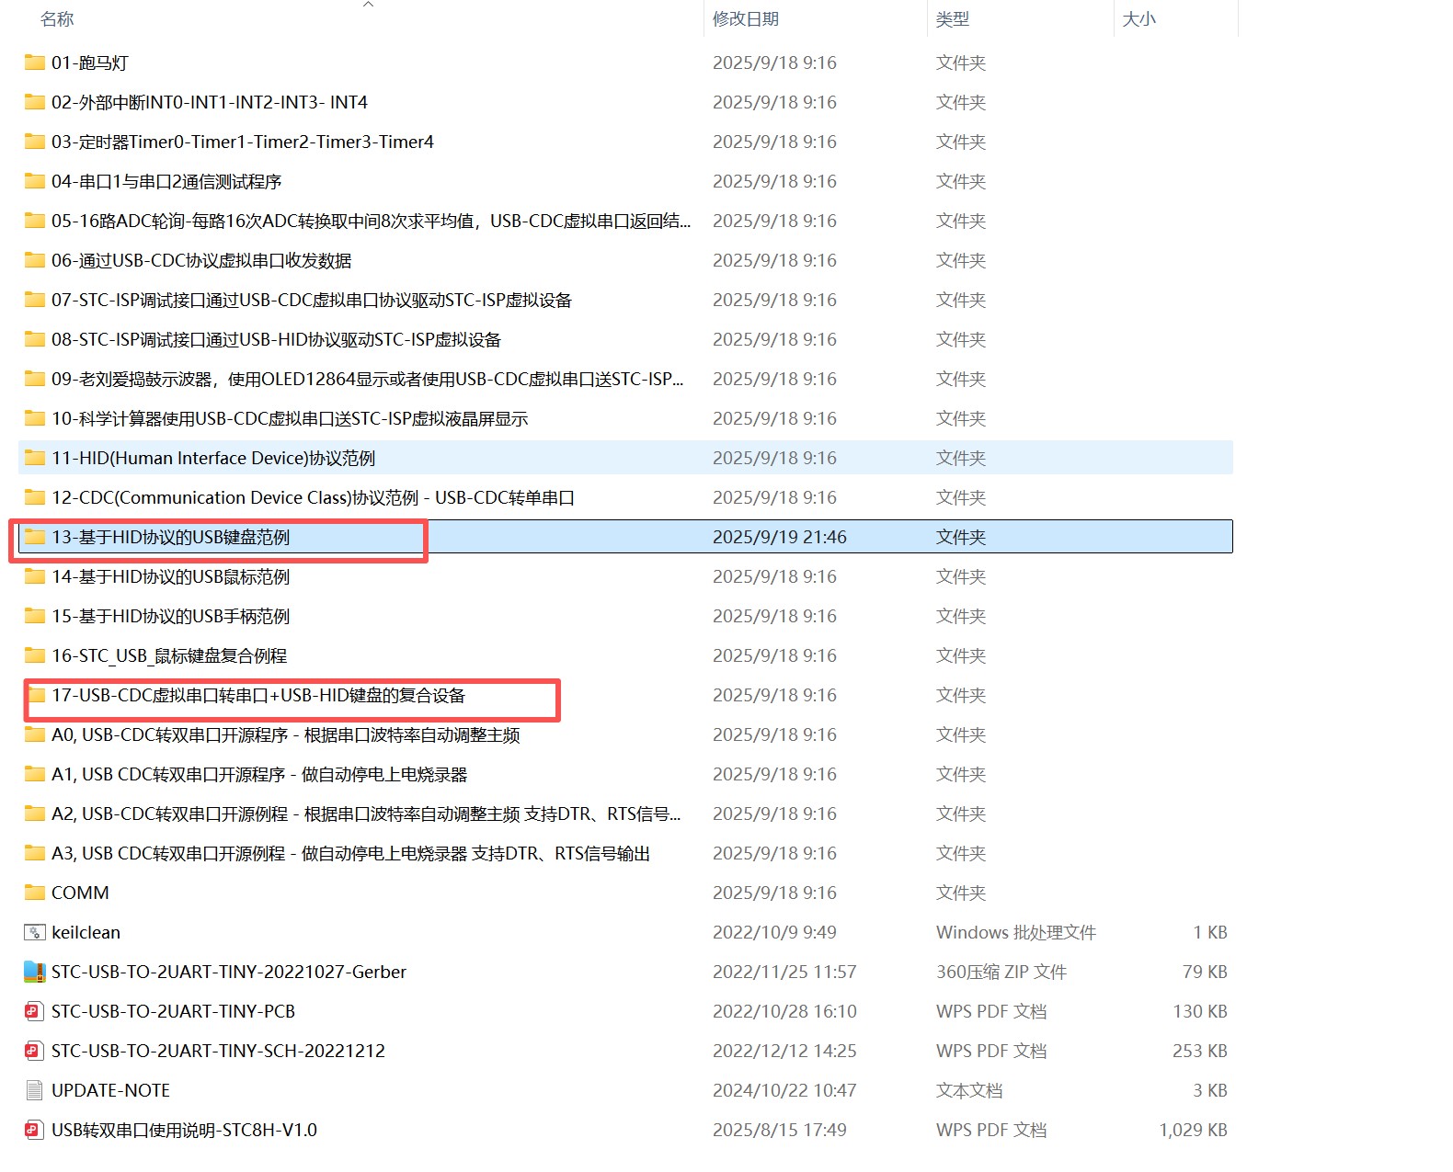This screenshot has height=1172, width=1453.
Task: Sort files by the 名称 column header
Action: pos(57,19)
